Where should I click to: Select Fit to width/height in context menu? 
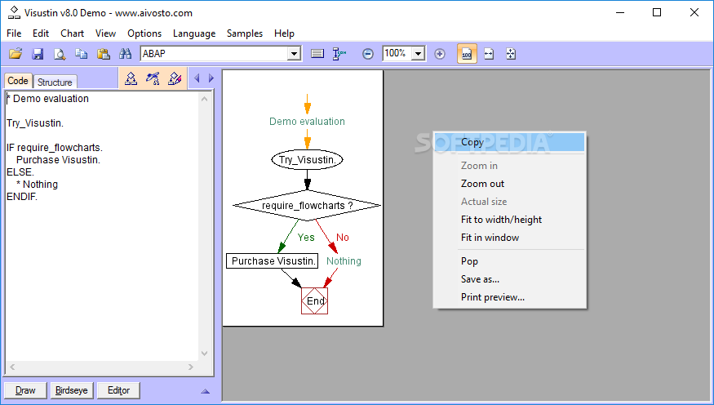point(509,220)
